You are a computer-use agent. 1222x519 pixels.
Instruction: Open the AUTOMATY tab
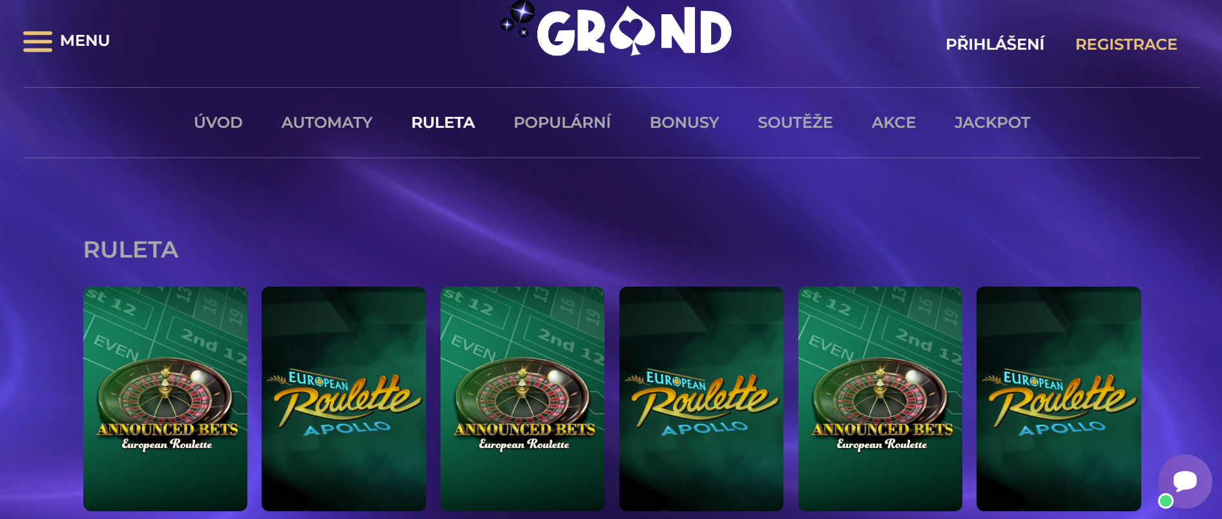click(x=327, y=123)
